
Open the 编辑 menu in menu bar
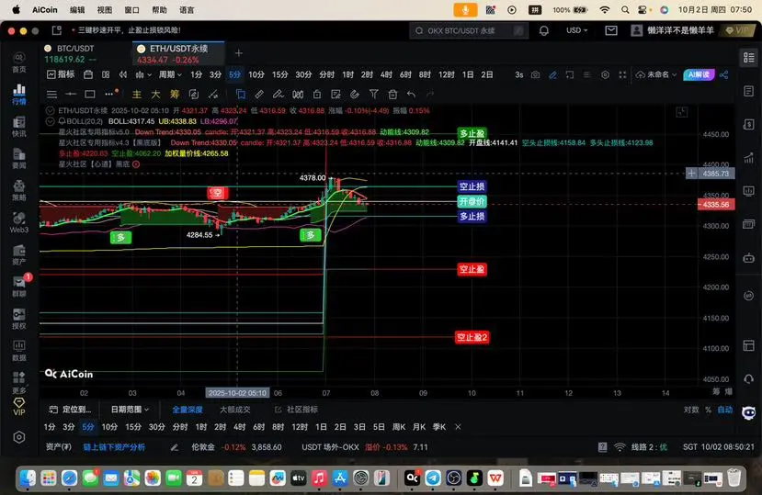pos(77,10)
